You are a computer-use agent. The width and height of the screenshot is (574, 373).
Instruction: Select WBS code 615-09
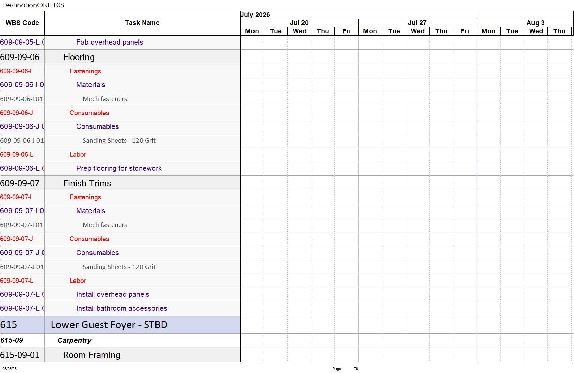pos(12,340)
